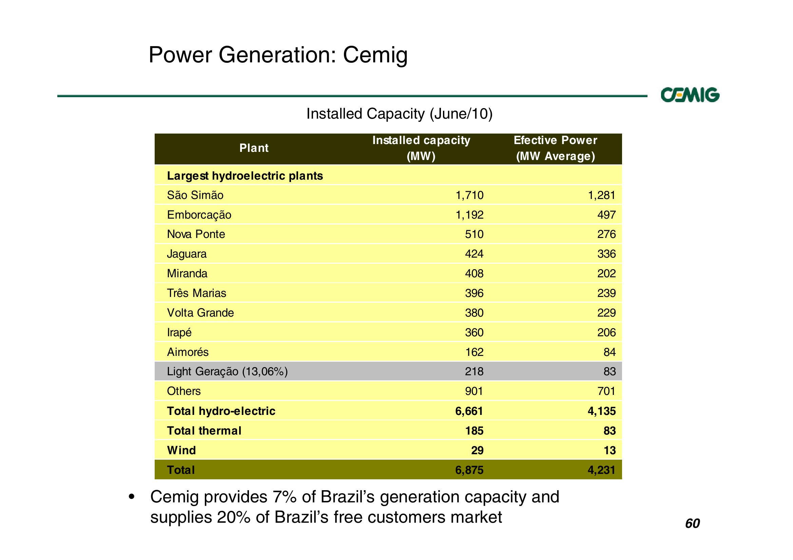
Task: Select Irapé effective power 206
Action: tap(606, 333)
